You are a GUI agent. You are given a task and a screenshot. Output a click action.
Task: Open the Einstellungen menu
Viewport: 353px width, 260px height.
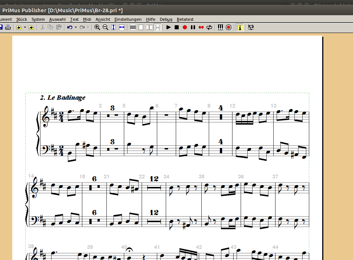pyautogui.click(x=128, y=19)
